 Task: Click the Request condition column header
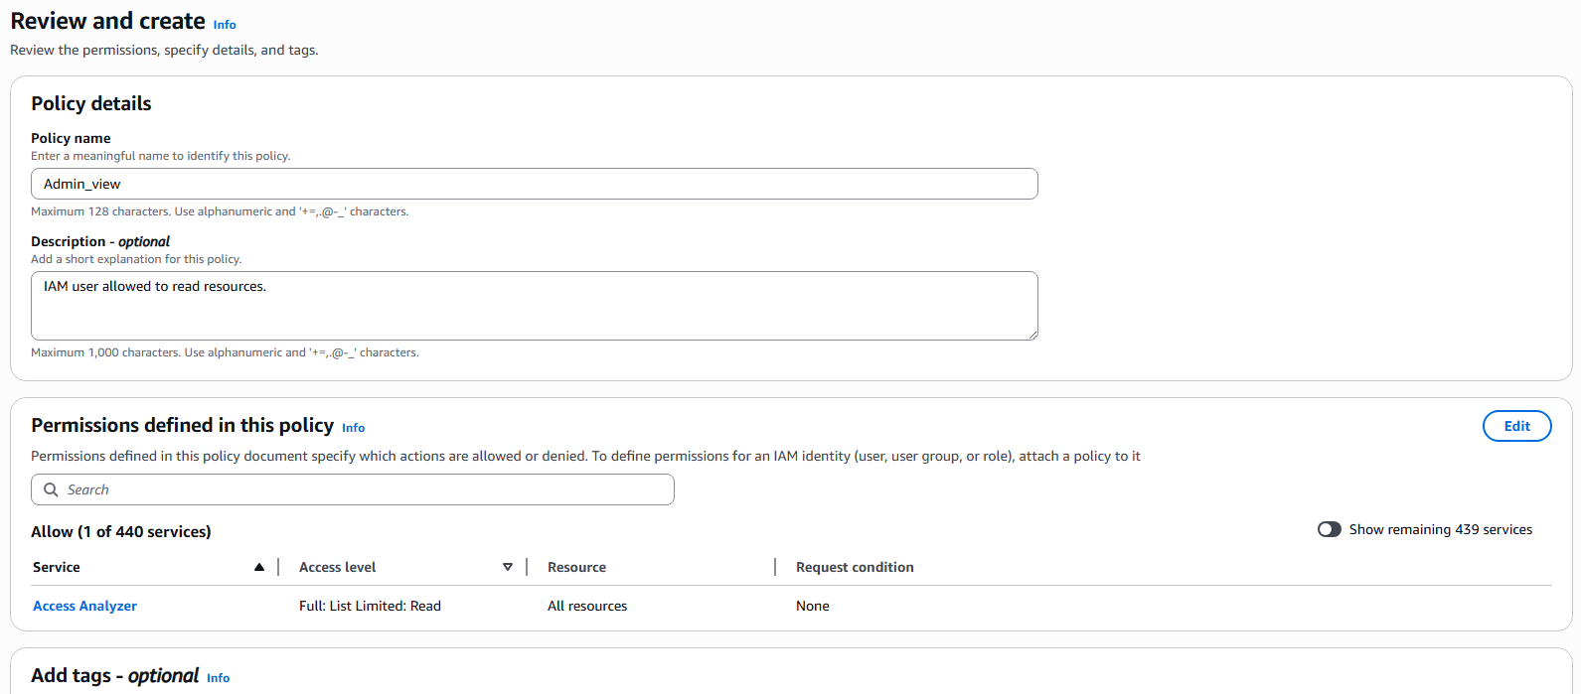855,567
